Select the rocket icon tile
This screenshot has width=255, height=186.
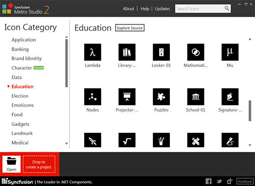coord(93,140)
